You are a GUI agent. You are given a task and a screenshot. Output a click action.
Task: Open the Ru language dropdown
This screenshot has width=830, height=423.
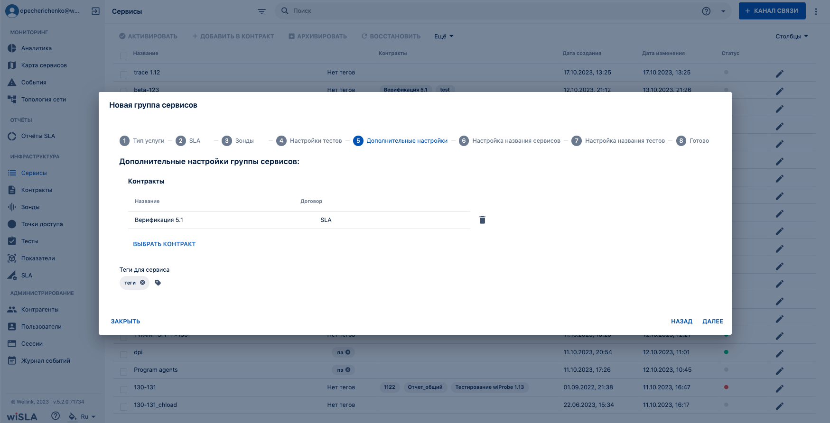[x=88, y=417]
